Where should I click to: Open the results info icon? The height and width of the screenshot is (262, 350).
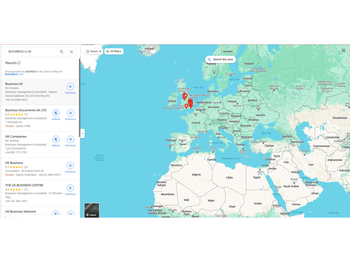click(x=19, y=63)
